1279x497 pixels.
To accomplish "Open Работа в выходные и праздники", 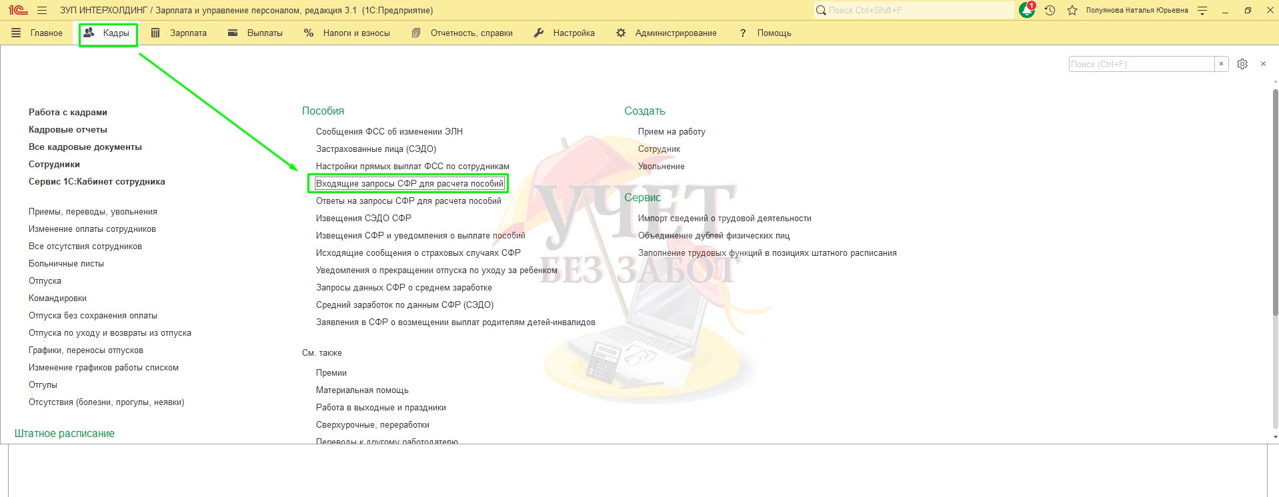I will click(381, 408).
